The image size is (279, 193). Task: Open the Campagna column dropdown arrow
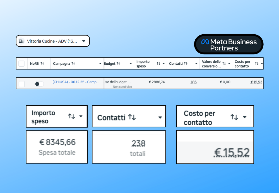click(100, 64)
